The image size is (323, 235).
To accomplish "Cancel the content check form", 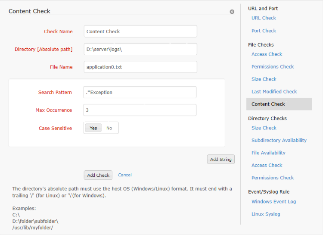I will tap(124, 175).
